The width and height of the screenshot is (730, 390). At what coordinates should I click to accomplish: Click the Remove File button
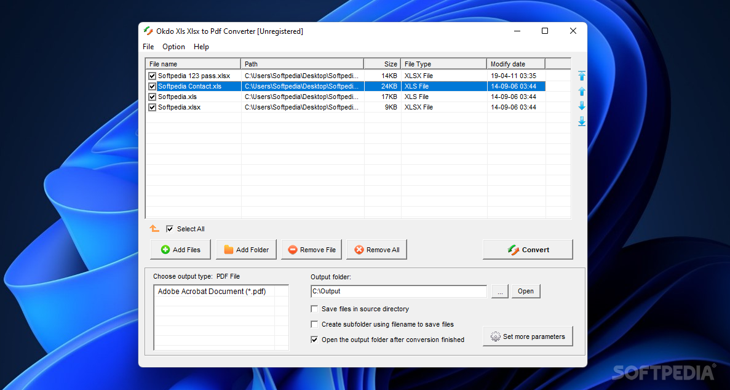point(312,250)
